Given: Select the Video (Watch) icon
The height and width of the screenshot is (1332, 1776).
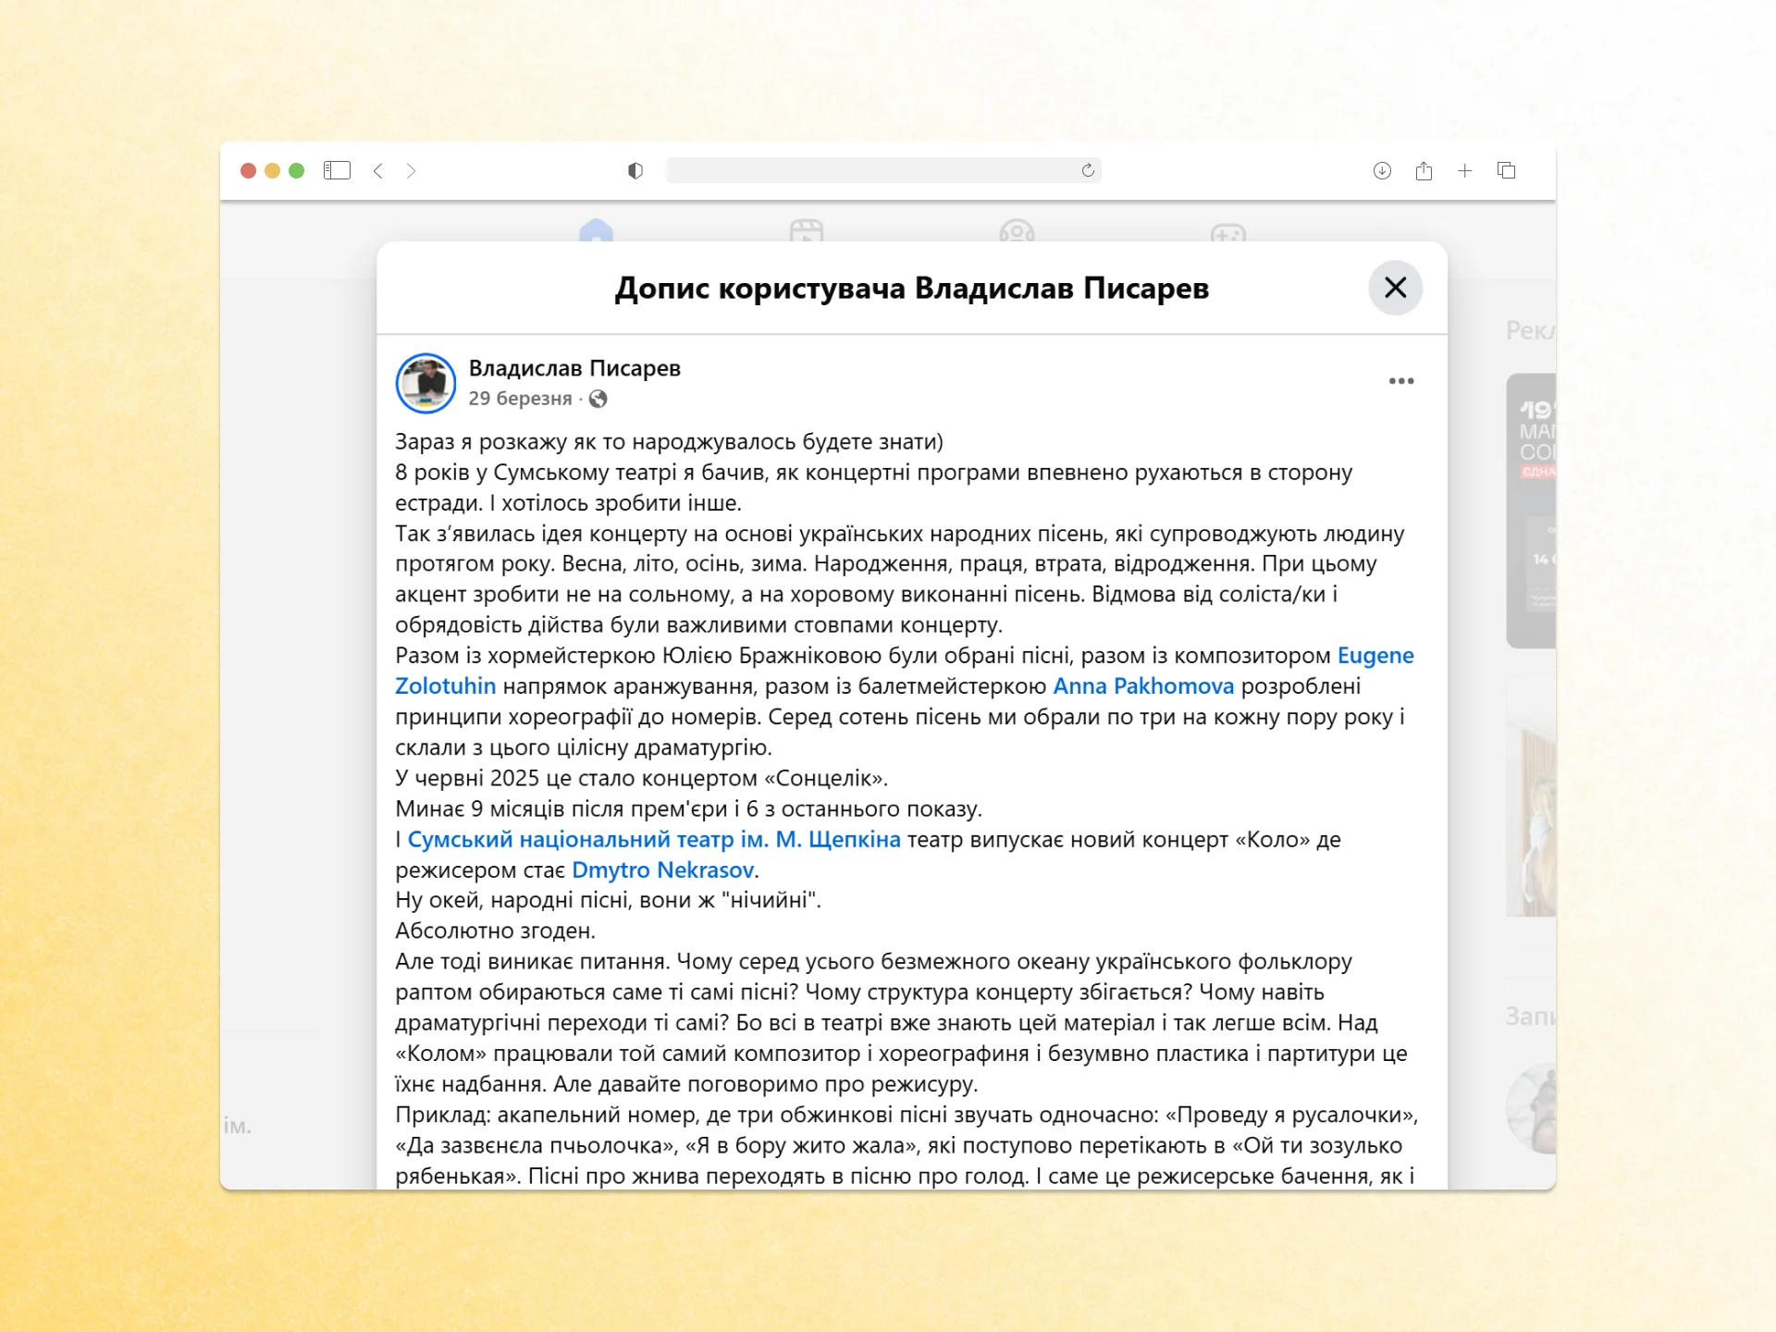Looking at the screenshot, I should click(x=807, y=233).
